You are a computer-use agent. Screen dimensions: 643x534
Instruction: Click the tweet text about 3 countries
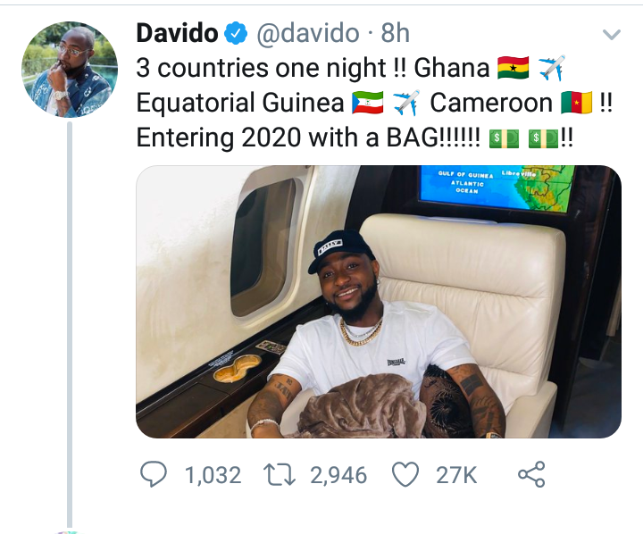coord(374,103)
